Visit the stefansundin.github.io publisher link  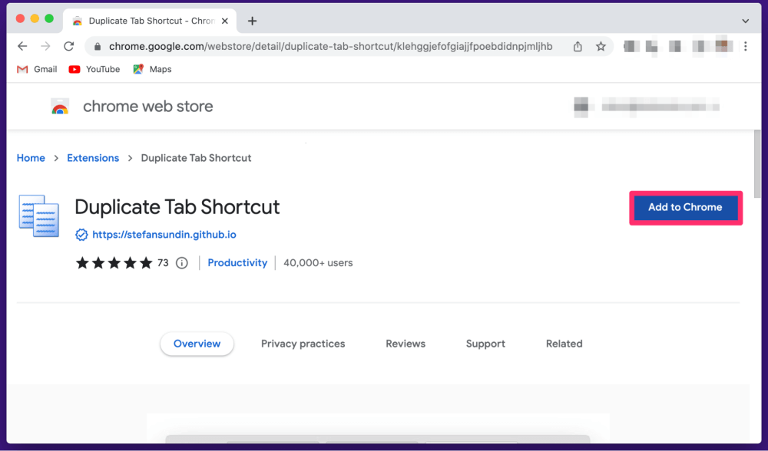(x=164, y=235)
